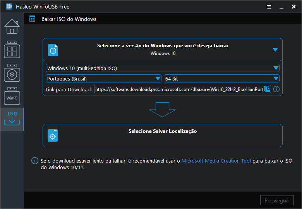Open Windows 10 (multi-edition ISO) dropdown
This screenshot has height=209, width=302.
[163, 68]
